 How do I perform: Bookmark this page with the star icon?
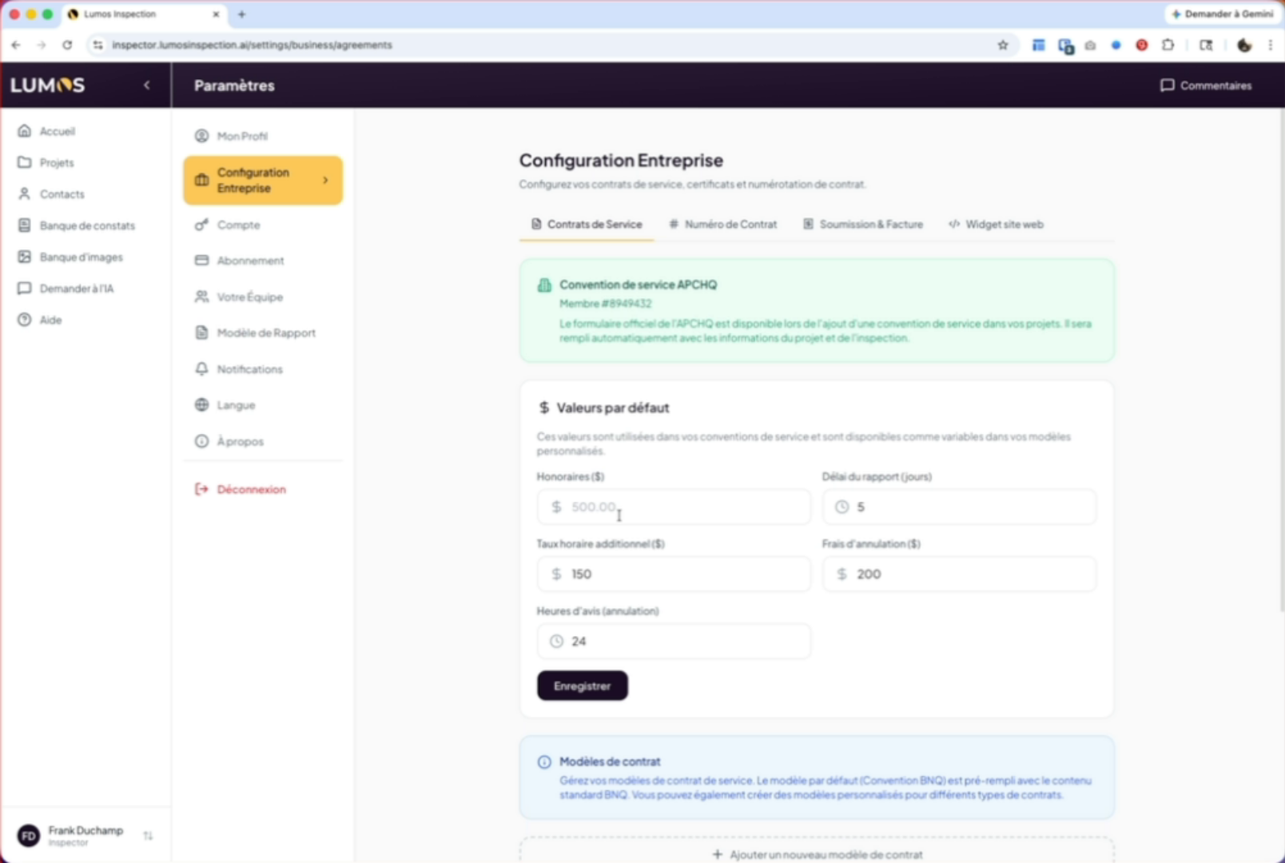tap(1003, 46)
